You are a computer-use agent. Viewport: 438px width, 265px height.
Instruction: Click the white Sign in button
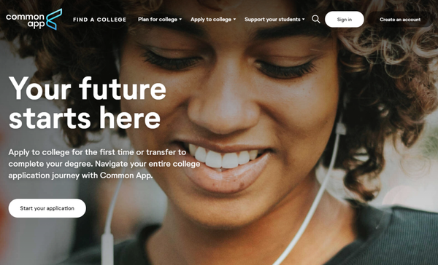click(x=345, y=20)
